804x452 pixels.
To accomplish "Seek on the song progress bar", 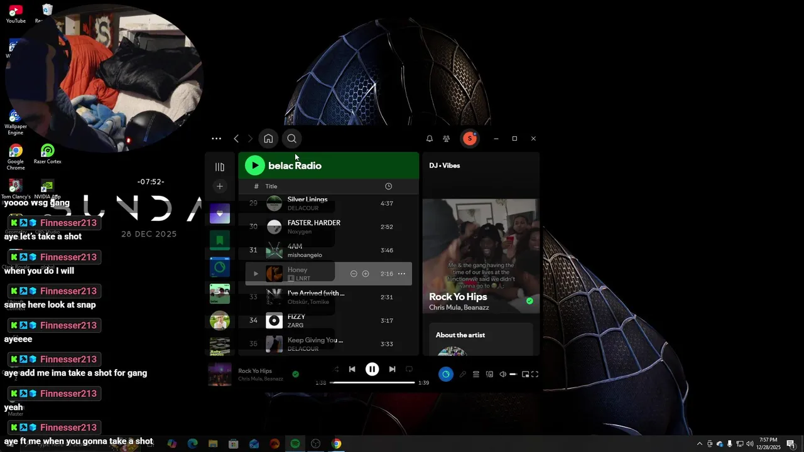I will [x=372, y=382].
